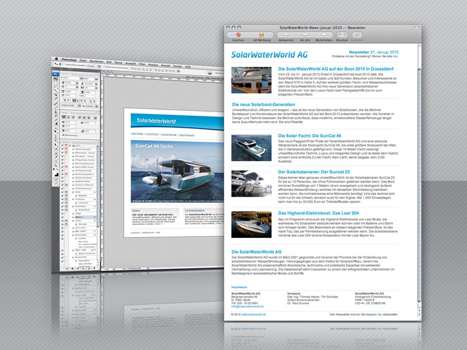
Task: Select the Zoom tool in Photoshop's toolbox
Action: [x=55, y=167]
